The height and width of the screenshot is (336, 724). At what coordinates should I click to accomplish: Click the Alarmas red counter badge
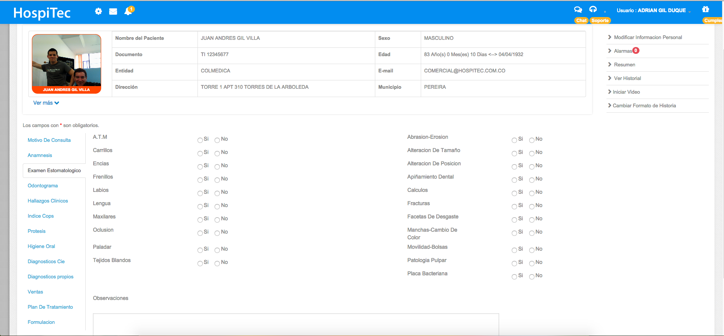pos(636,50)
